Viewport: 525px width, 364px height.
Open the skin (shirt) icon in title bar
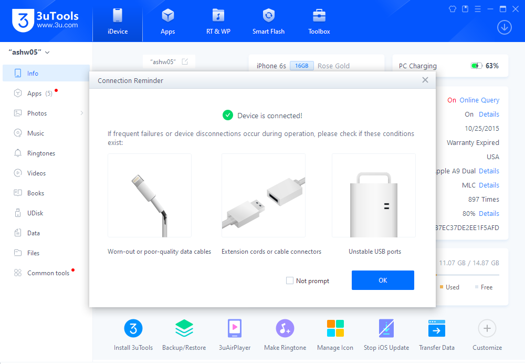click(453, 9)
